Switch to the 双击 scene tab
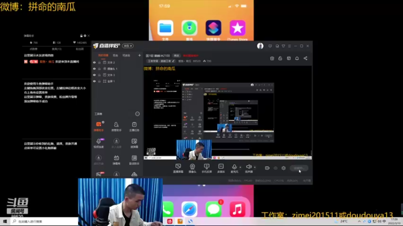 click(115, 55)
